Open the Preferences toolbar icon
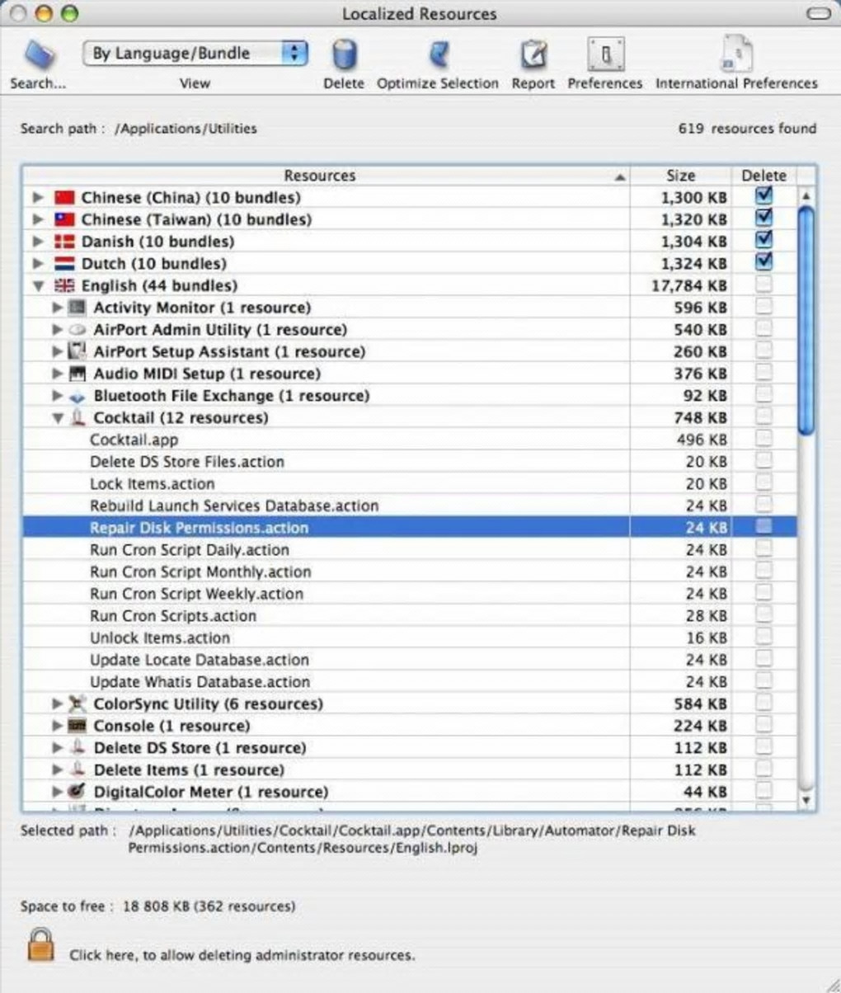Screen dimensions: 841x993 [605, 54]
